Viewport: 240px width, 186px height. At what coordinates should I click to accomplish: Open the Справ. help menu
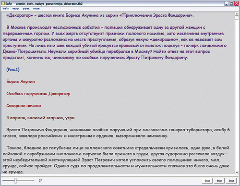[36, 9]
